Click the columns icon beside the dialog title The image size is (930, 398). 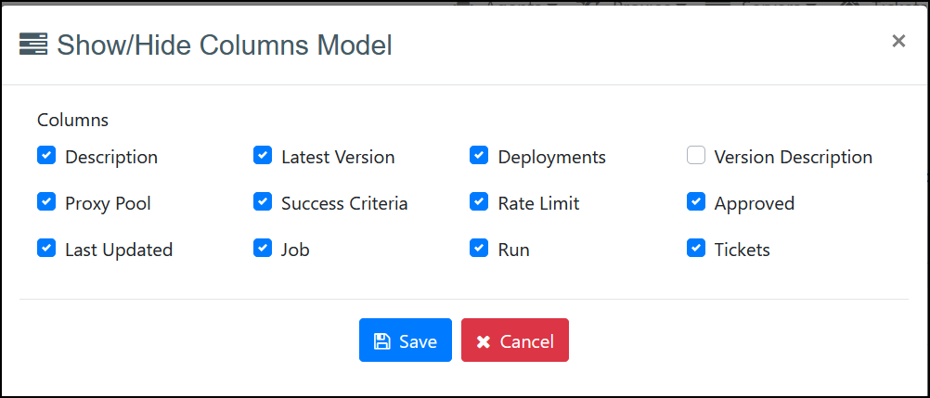(x=33, y=45)
